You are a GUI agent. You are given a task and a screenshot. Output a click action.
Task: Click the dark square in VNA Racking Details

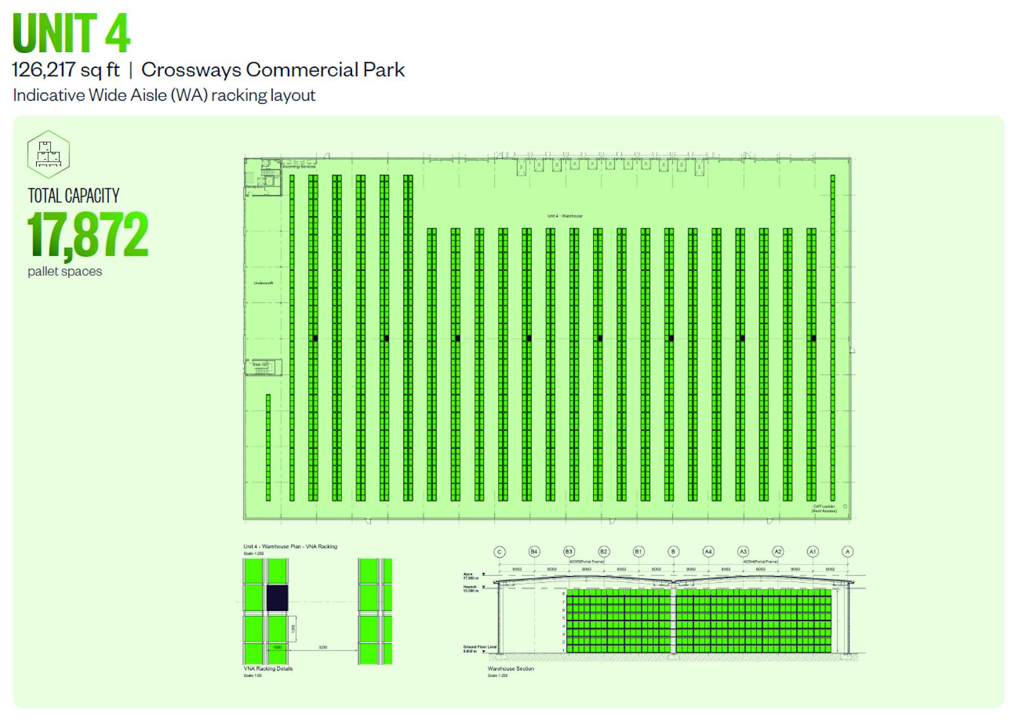click(x=277, y=598)
